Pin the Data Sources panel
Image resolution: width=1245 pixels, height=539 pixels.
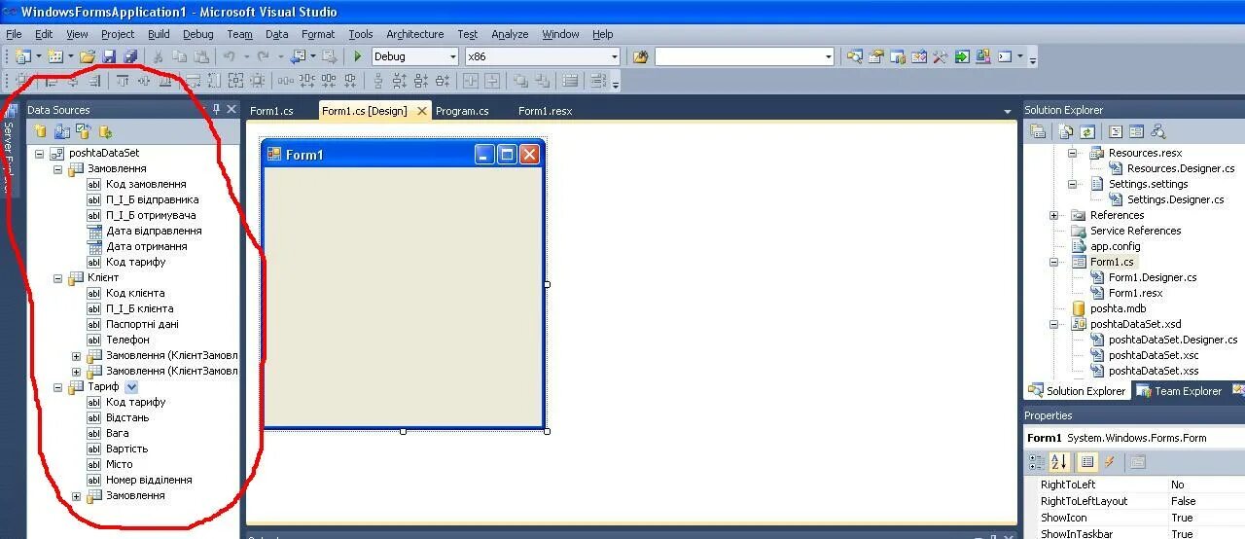click(216, 109)
